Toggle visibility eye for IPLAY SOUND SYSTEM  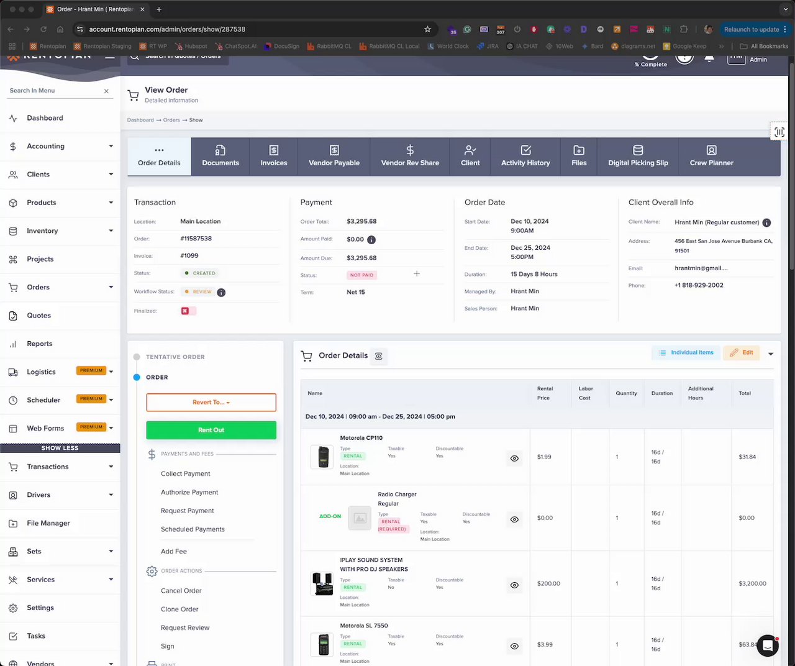(x=514, y=585)
